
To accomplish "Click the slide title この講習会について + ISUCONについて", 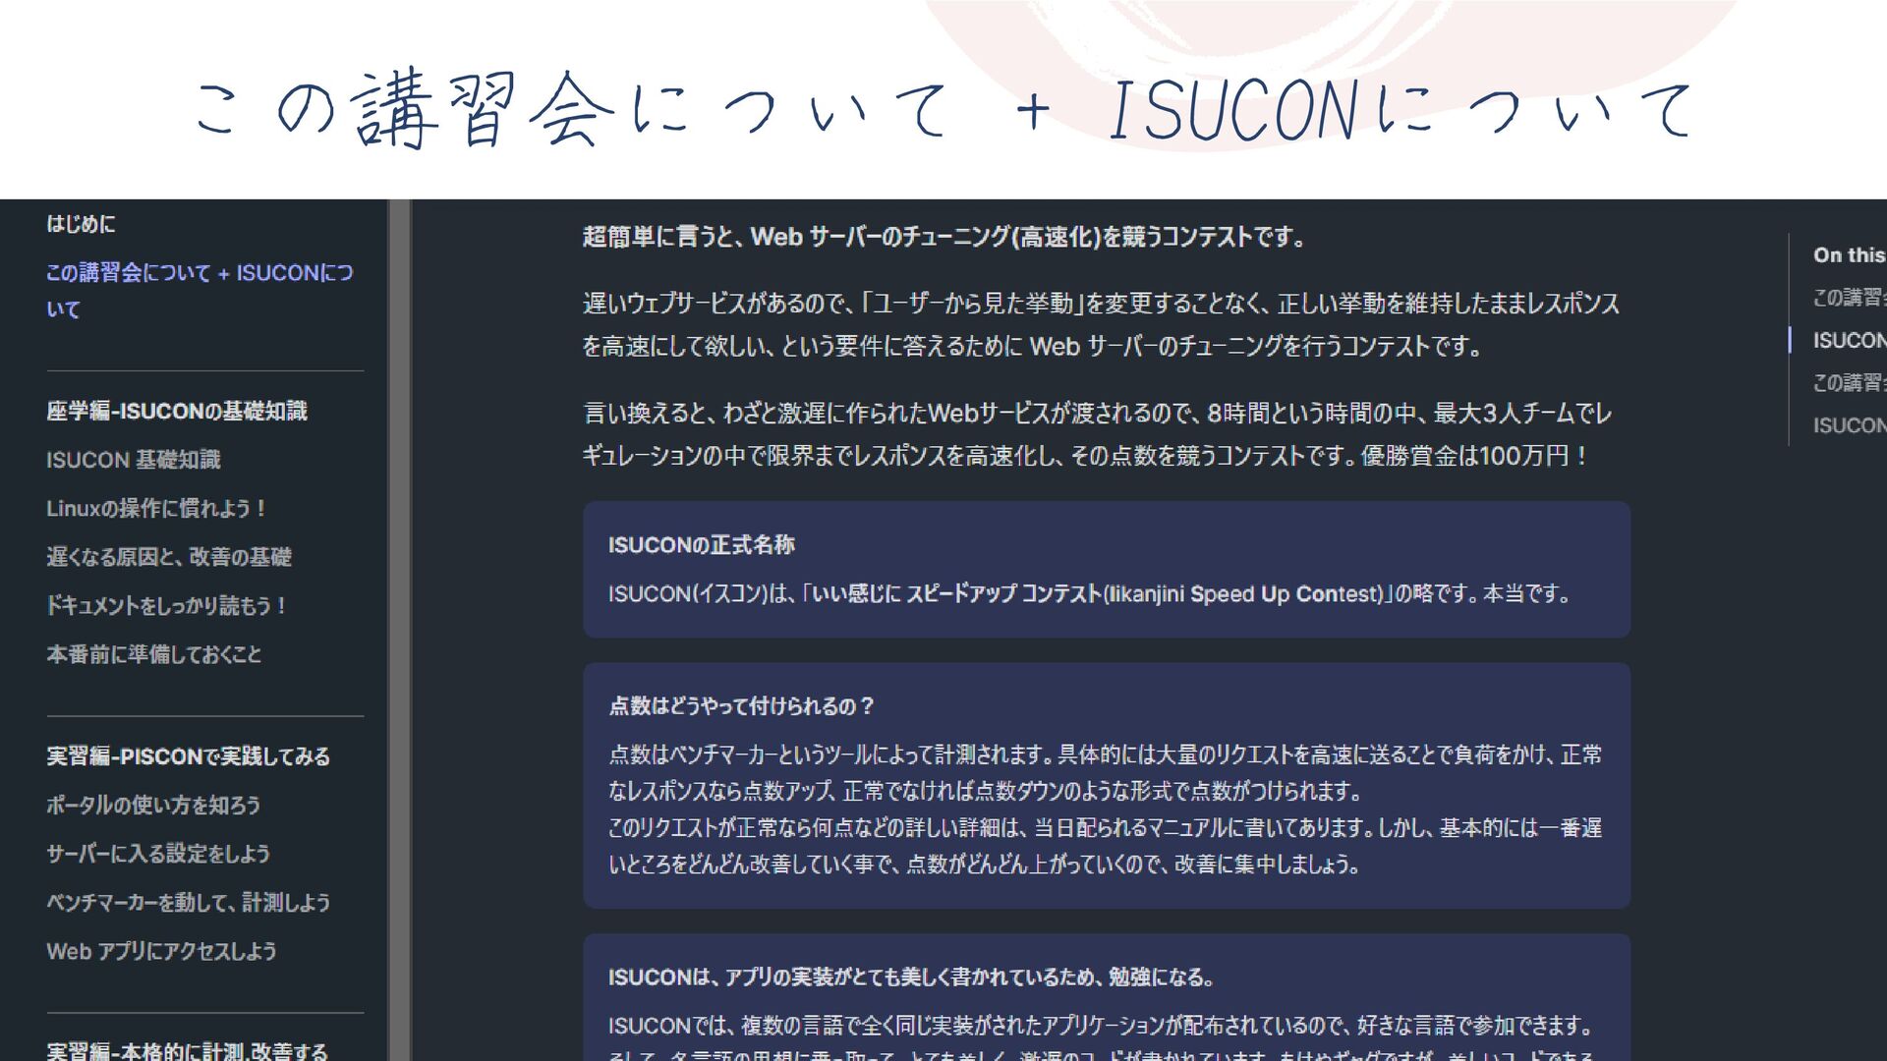I will point(943,108).
